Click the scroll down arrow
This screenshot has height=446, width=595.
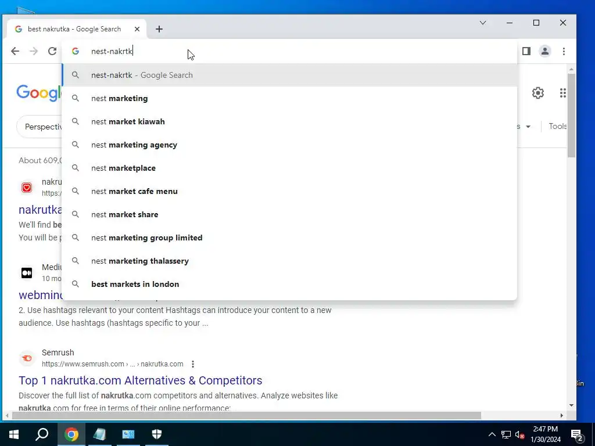[x=572, y=405]
